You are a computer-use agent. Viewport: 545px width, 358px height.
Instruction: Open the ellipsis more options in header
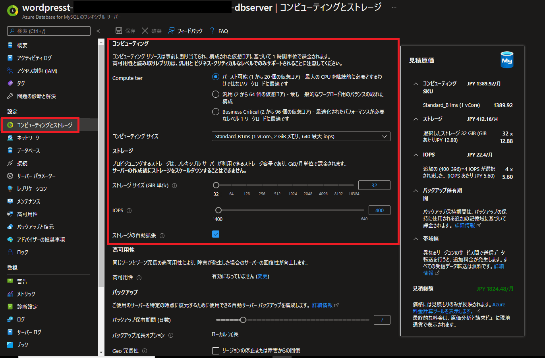(x=394, y=8)
